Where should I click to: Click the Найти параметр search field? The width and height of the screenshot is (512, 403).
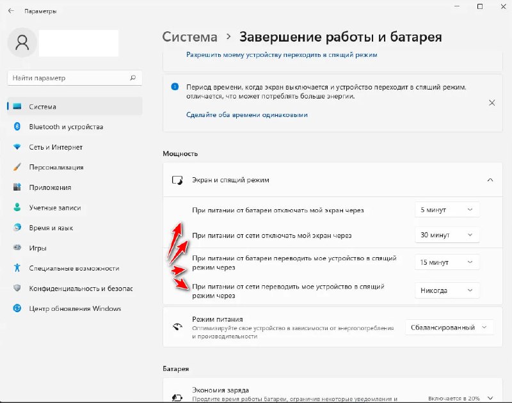pyautogui.click(x=74, y=77)
